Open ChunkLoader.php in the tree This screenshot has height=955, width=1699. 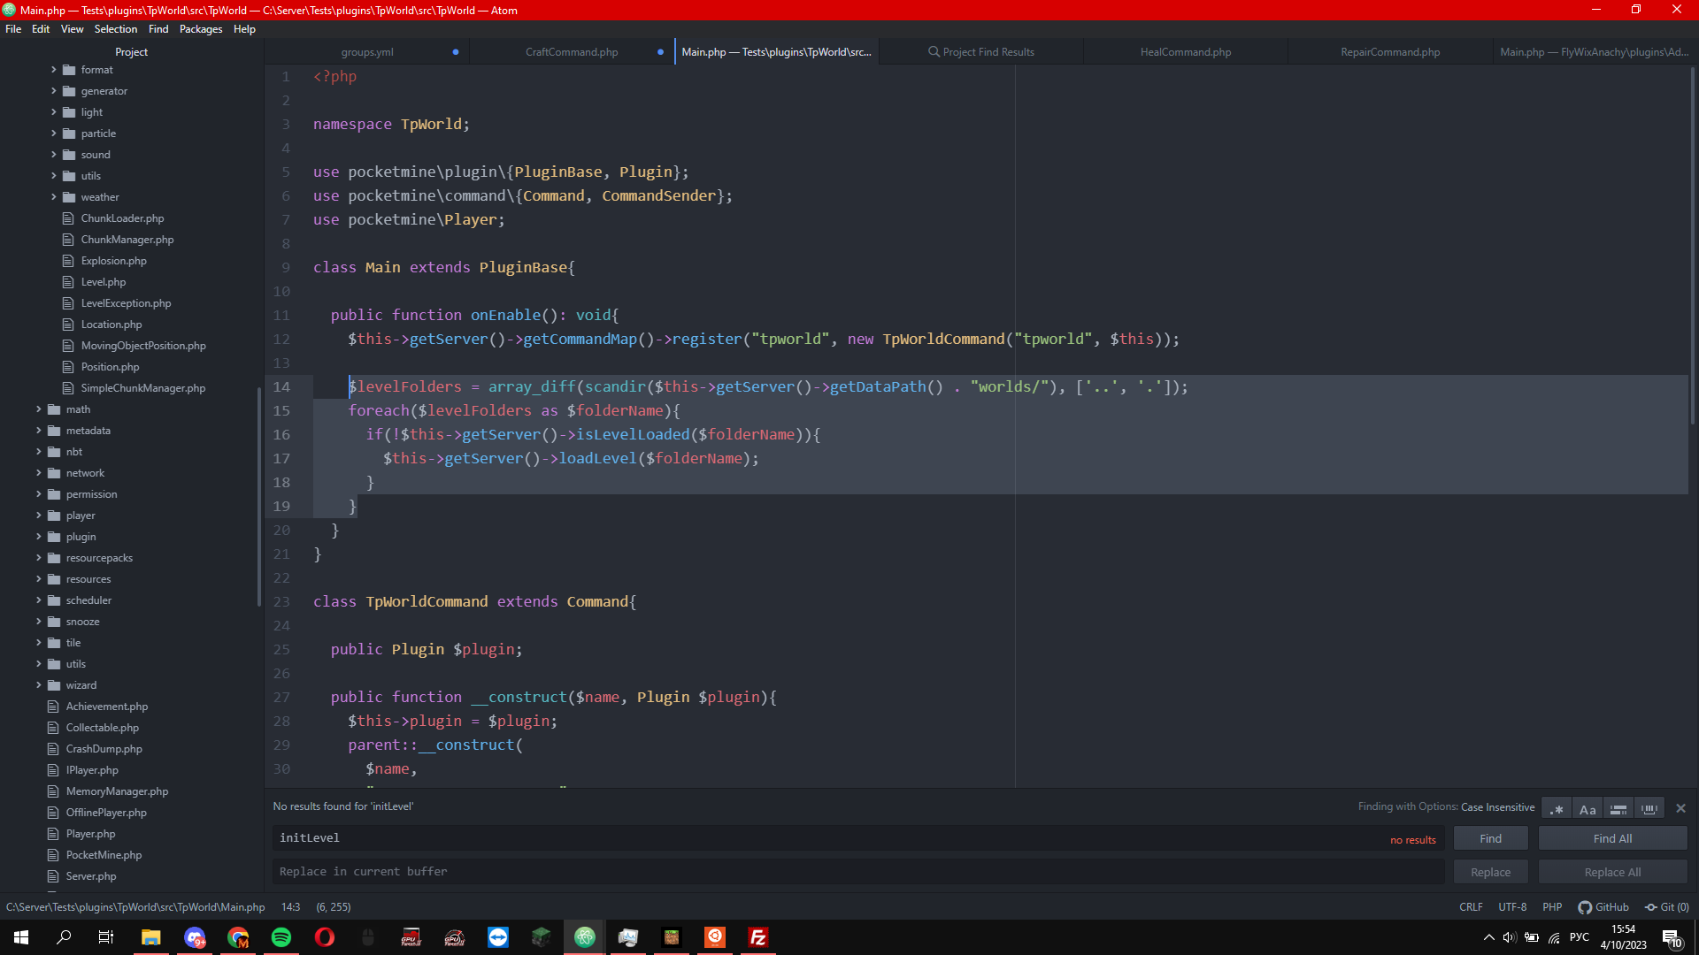(x=122, y=218)
